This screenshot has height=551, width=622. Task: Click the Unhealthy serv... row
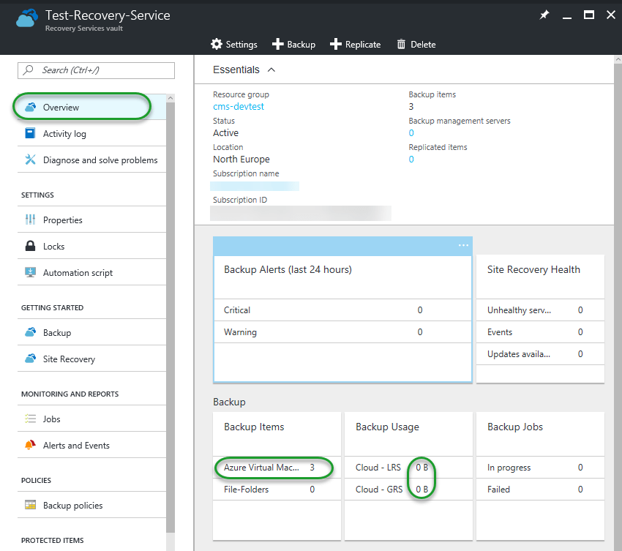(540, 310)
